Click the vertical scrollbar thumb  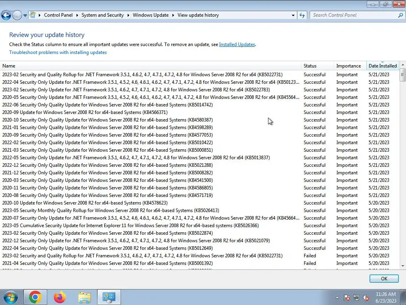[x=403, y=75]
